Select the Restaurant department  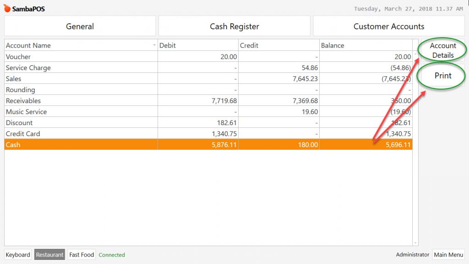[49, 255]
